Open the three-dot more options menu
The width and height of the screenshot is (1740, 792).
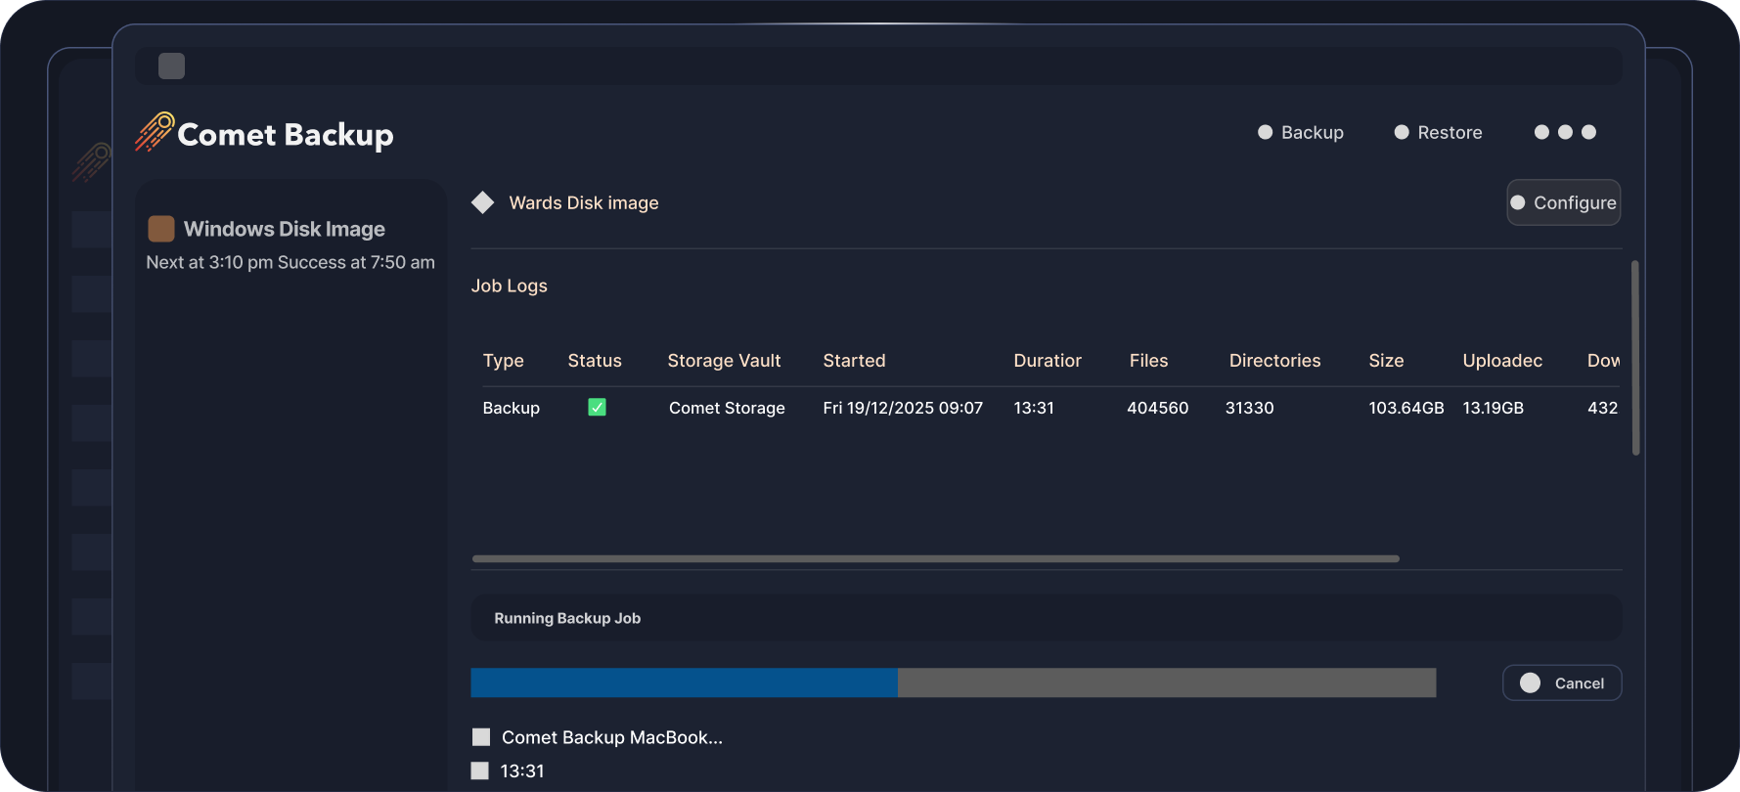click(x=1565, y=132)
